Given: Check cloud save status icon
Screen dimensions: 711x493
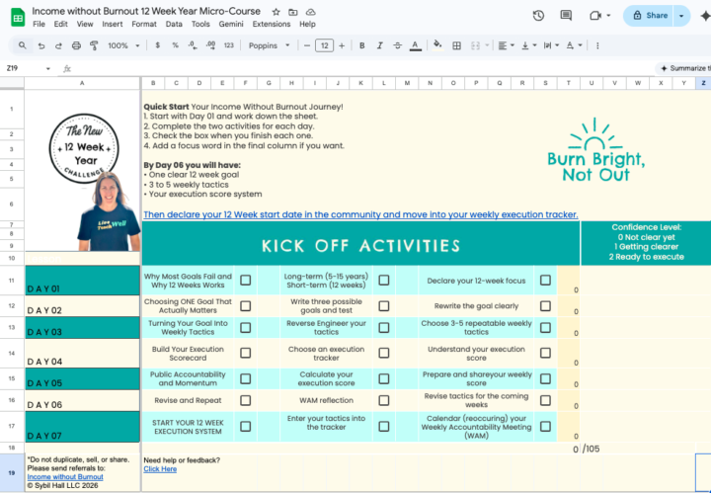Looking at the screenshot, I should [x=311, y=12].
